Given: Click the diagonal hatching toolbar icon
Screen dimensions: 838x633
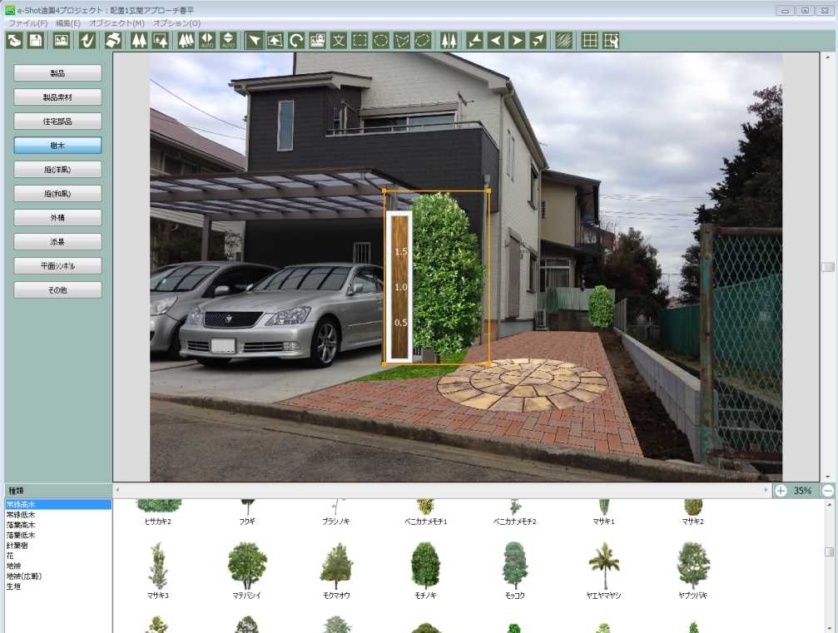Looking at the screenshot, I should coord(564,41).
